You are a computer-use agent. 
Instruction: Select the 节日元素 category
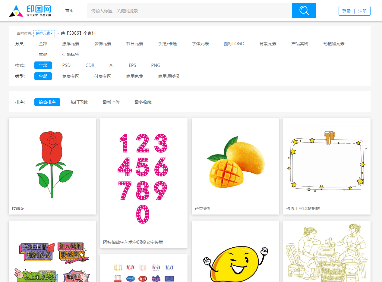pos(134,43)
